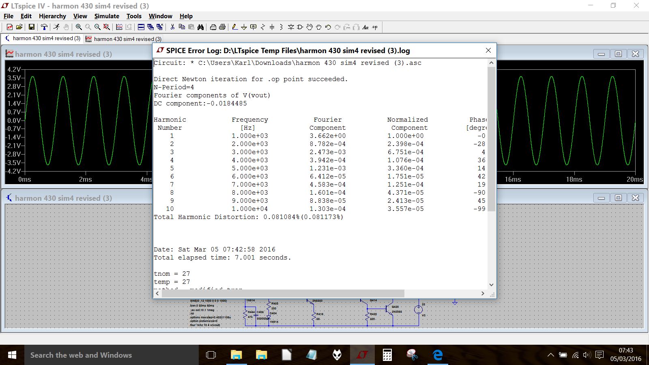Select the Label Net tool
The image size is (649, 365).
254,27
